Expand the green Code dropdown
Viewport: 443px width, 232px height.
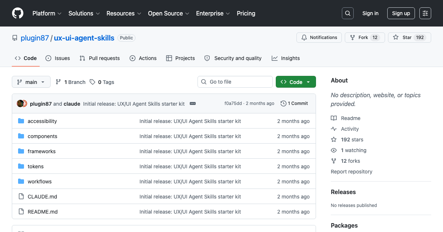296,82
